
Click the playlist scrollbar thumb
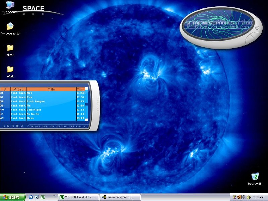pos(86,104)
